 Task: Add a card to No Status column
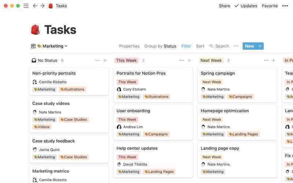point(105,60)
